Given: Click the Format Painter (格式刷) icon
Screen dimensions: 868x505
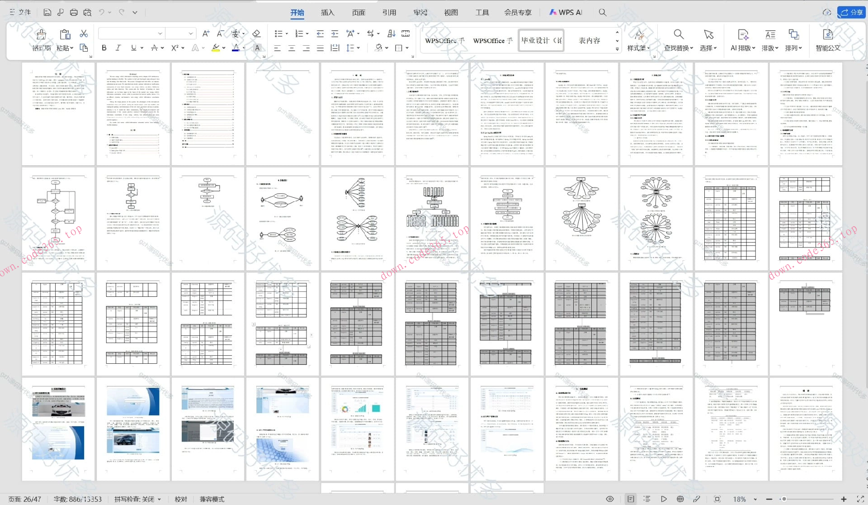Looking at the screenshot, I should [41, 35].
